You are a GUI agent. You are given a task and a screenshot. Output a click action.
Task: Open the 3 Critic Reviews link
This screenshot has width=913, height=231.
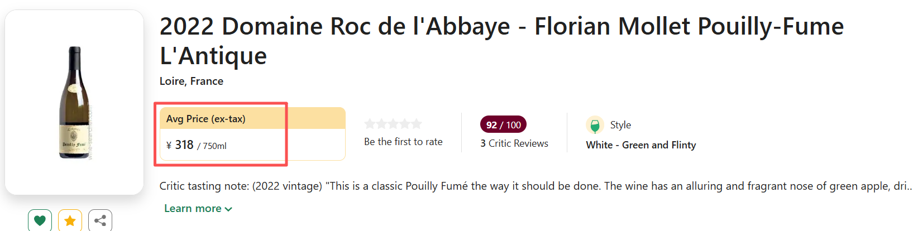(x=514, y=143)
